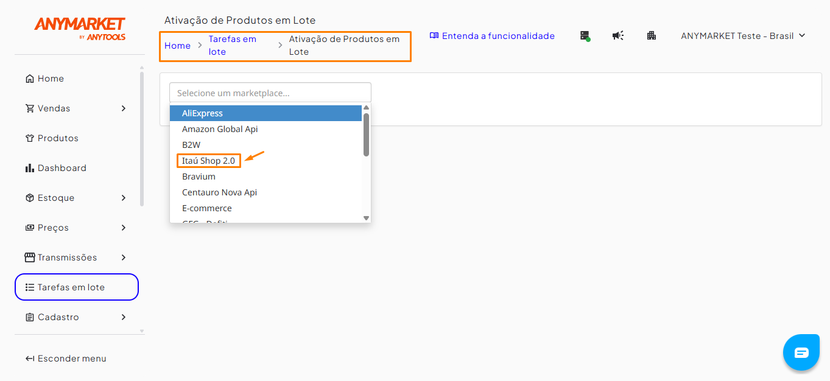This screenshot has width=830, height=381.
Task: Open the Home breadcrumb link
Action: click(x=177, y=46)
